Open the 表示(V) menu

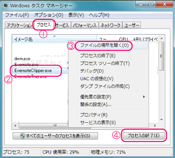click(76, 15)
